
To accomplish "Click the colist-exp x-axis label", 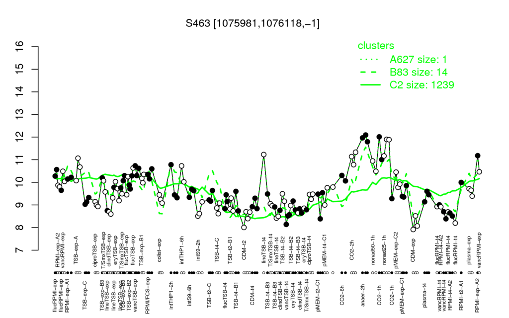I will pos(160,250).
